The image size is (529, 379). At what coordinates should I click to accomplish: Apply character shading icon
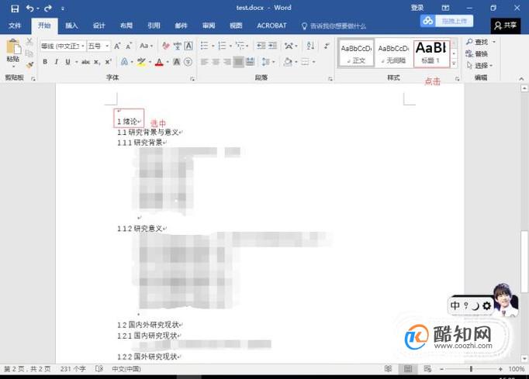pyautogui.click(x=176, y=62)
